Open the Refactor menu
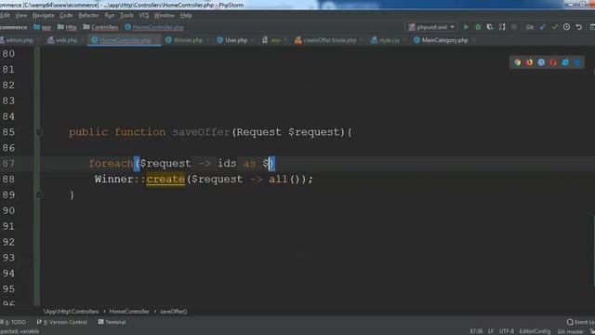The image size is (595, 335). (88, 15)
